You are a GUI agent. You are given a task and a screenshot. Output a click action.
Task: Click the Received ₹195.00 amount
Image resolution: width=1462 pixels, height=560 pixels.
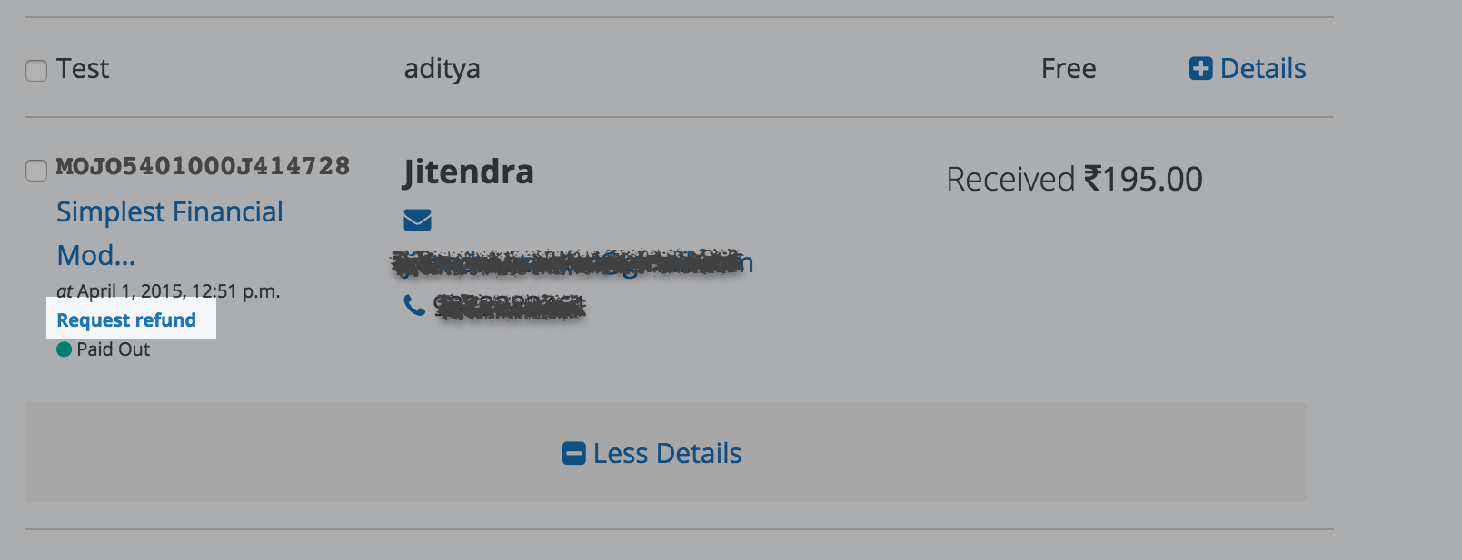1074,180
